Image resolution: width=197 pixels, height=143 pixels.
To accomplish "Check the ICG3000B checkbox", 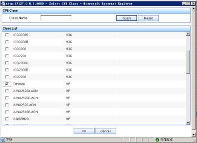I will click(x=7, y=42).
